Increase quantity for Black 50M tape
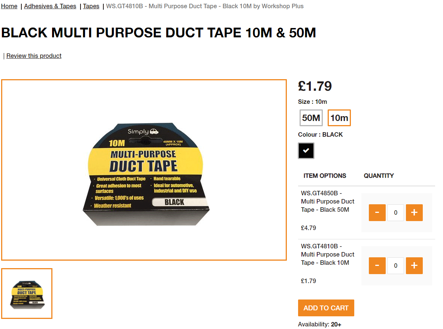Viewport: 443px width, 329px height. [x=414, y=212]
